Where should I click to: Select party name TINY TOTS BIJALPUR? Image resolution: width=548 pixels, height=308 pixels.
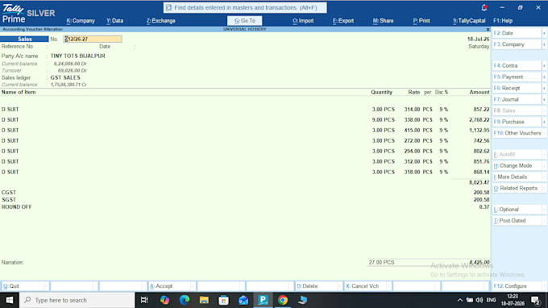(77, 56)
